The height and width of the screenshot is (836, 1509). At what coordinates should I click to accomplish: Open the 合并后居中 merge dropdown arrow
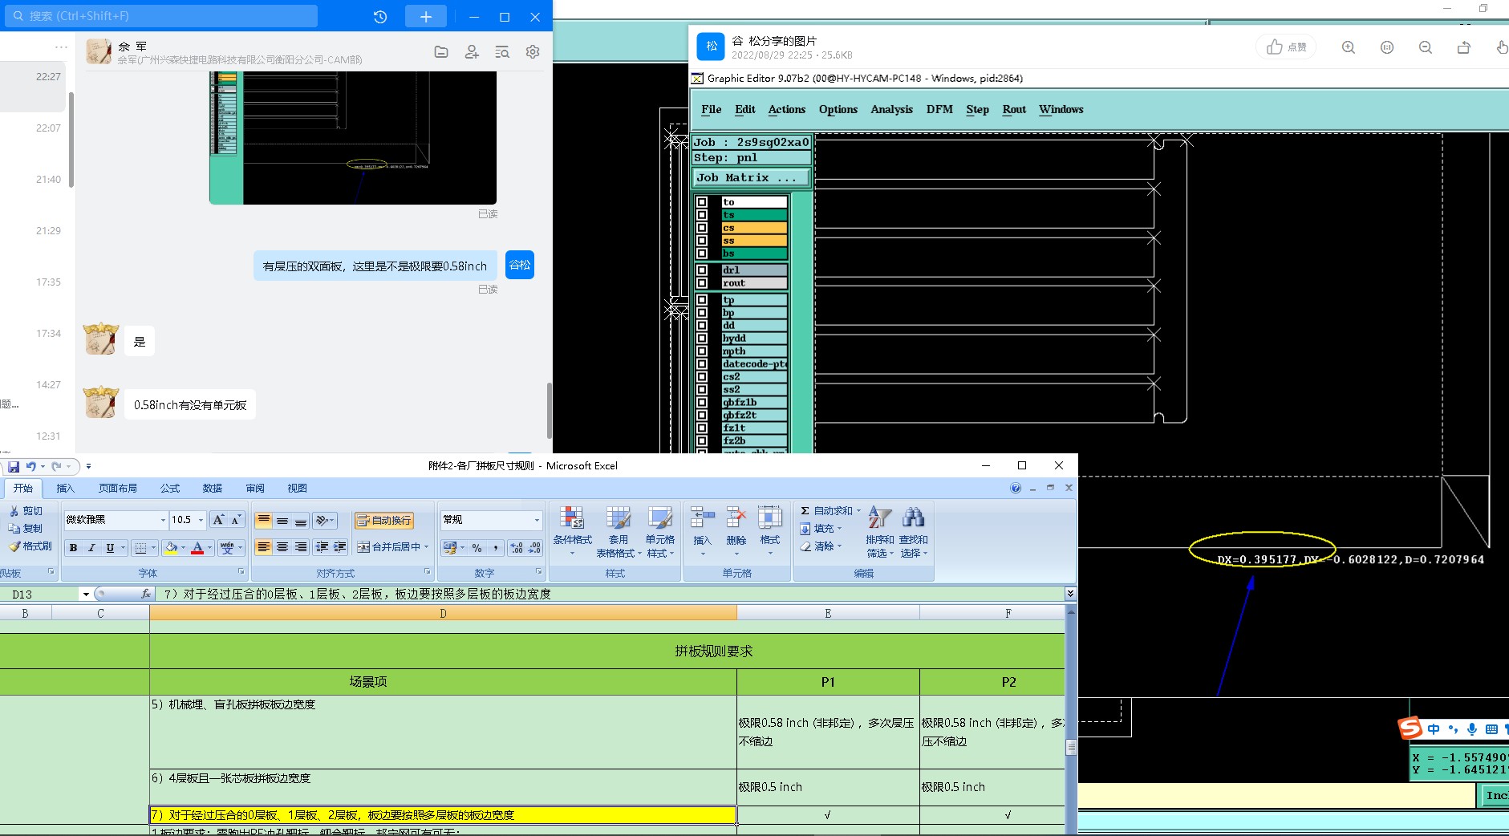pos(426,547)
